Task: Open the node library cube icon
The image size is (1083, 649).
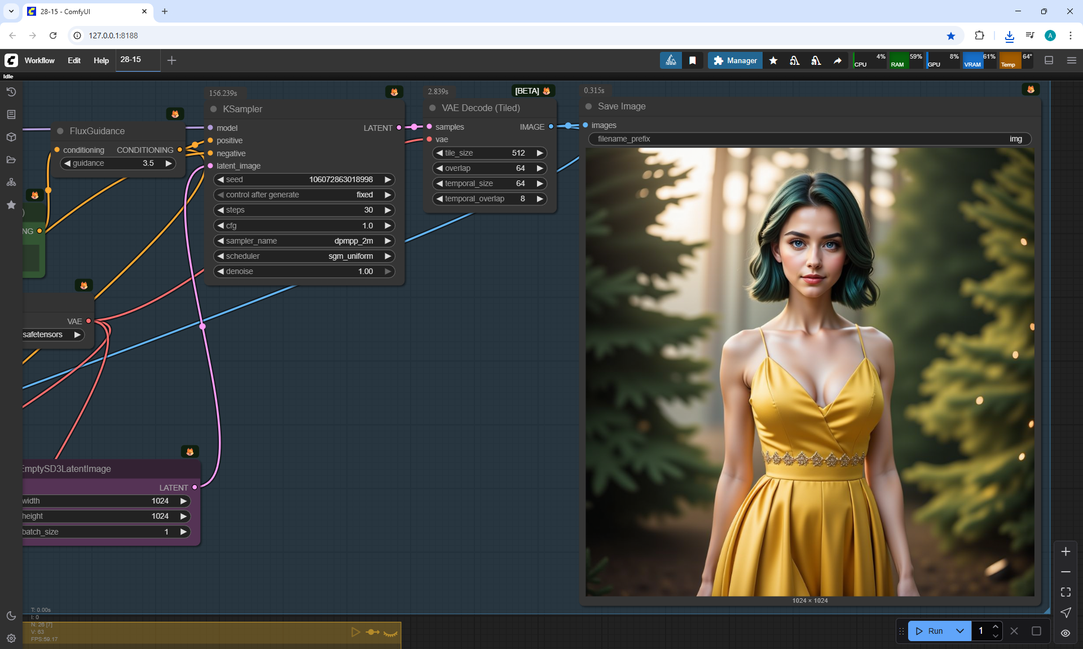Action: coord(11,137)
